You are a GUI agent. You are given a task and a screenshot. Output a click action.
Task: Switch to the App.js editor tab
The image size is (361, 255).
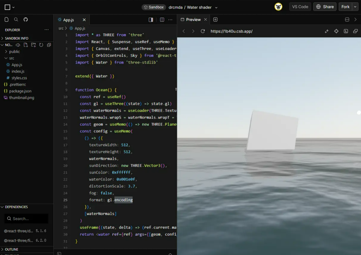click(69, 20)
